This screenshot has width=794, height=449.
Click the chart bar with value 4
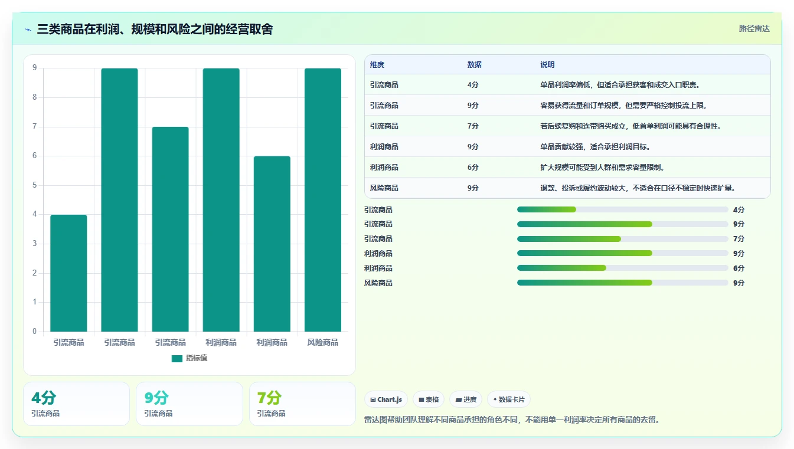(68, 273)
